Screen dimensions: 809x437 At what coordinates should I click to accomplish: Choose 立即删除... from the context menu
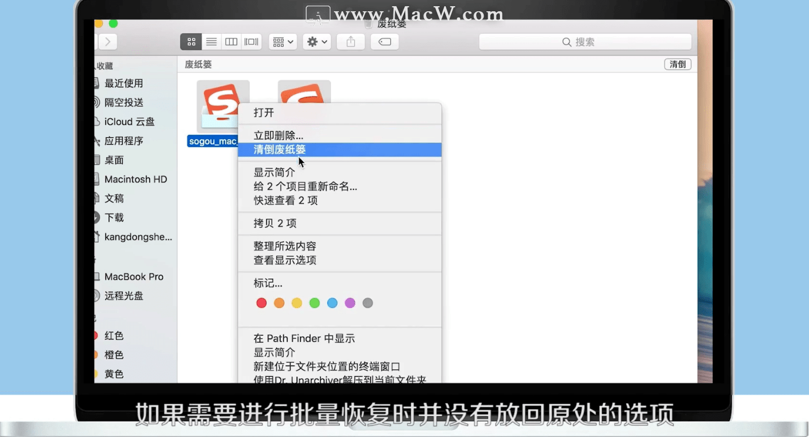coord(339,136)
